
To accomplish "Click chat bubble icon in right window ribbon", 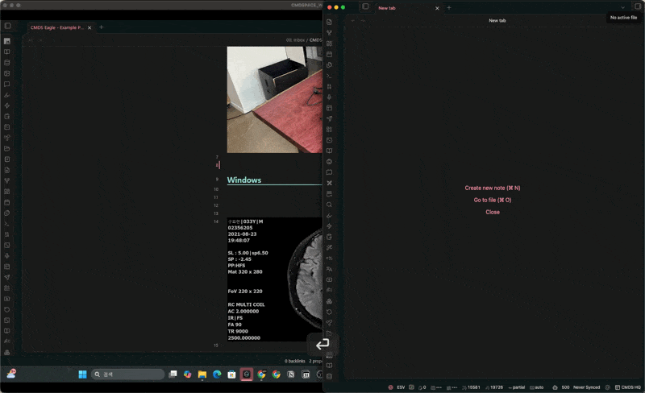I will (x=329, y=172).
